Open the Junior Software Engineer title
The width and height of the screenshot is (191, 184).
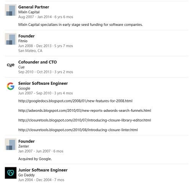click(x=43, y=170)
